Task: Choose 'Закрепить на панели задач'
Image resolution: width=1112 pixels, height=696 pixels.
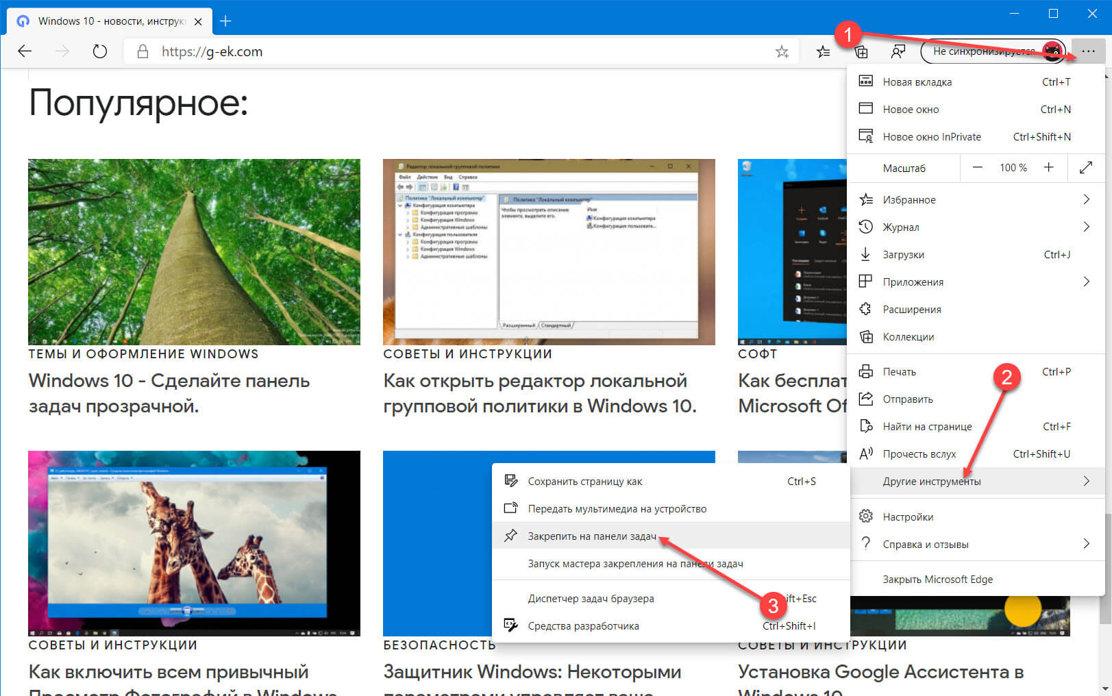Action: [671, 536]
